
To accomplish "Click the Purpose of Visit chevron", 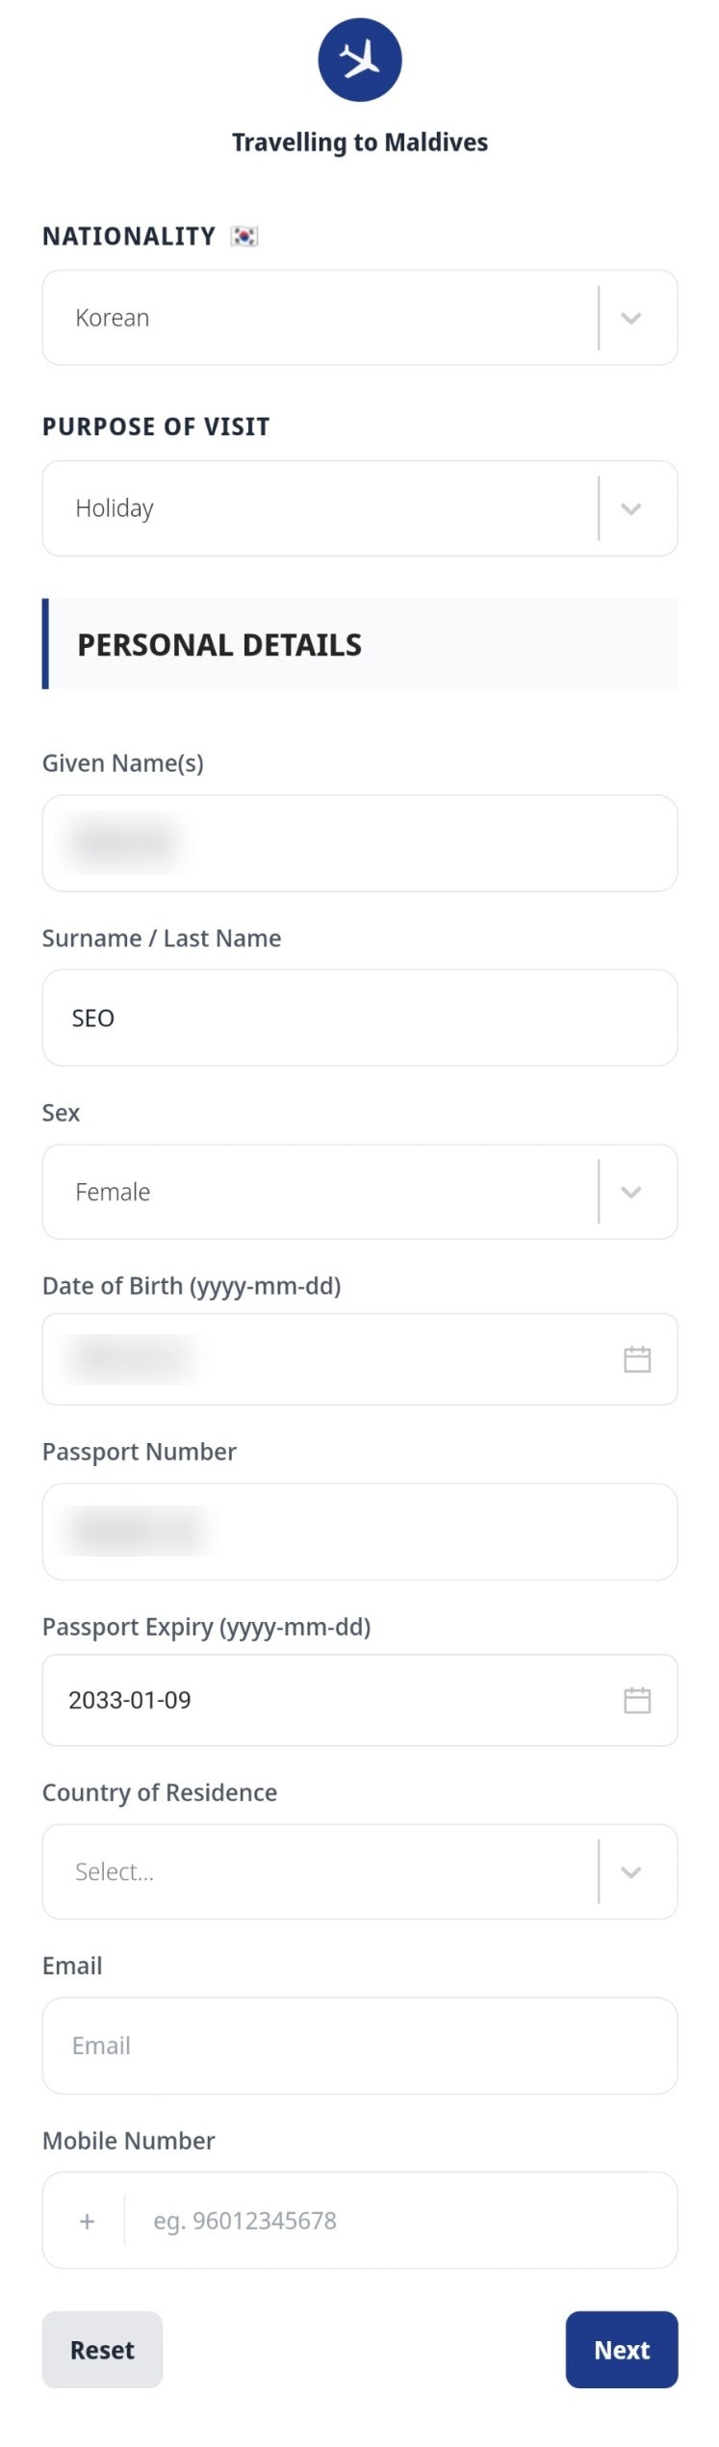I will 631,508.
